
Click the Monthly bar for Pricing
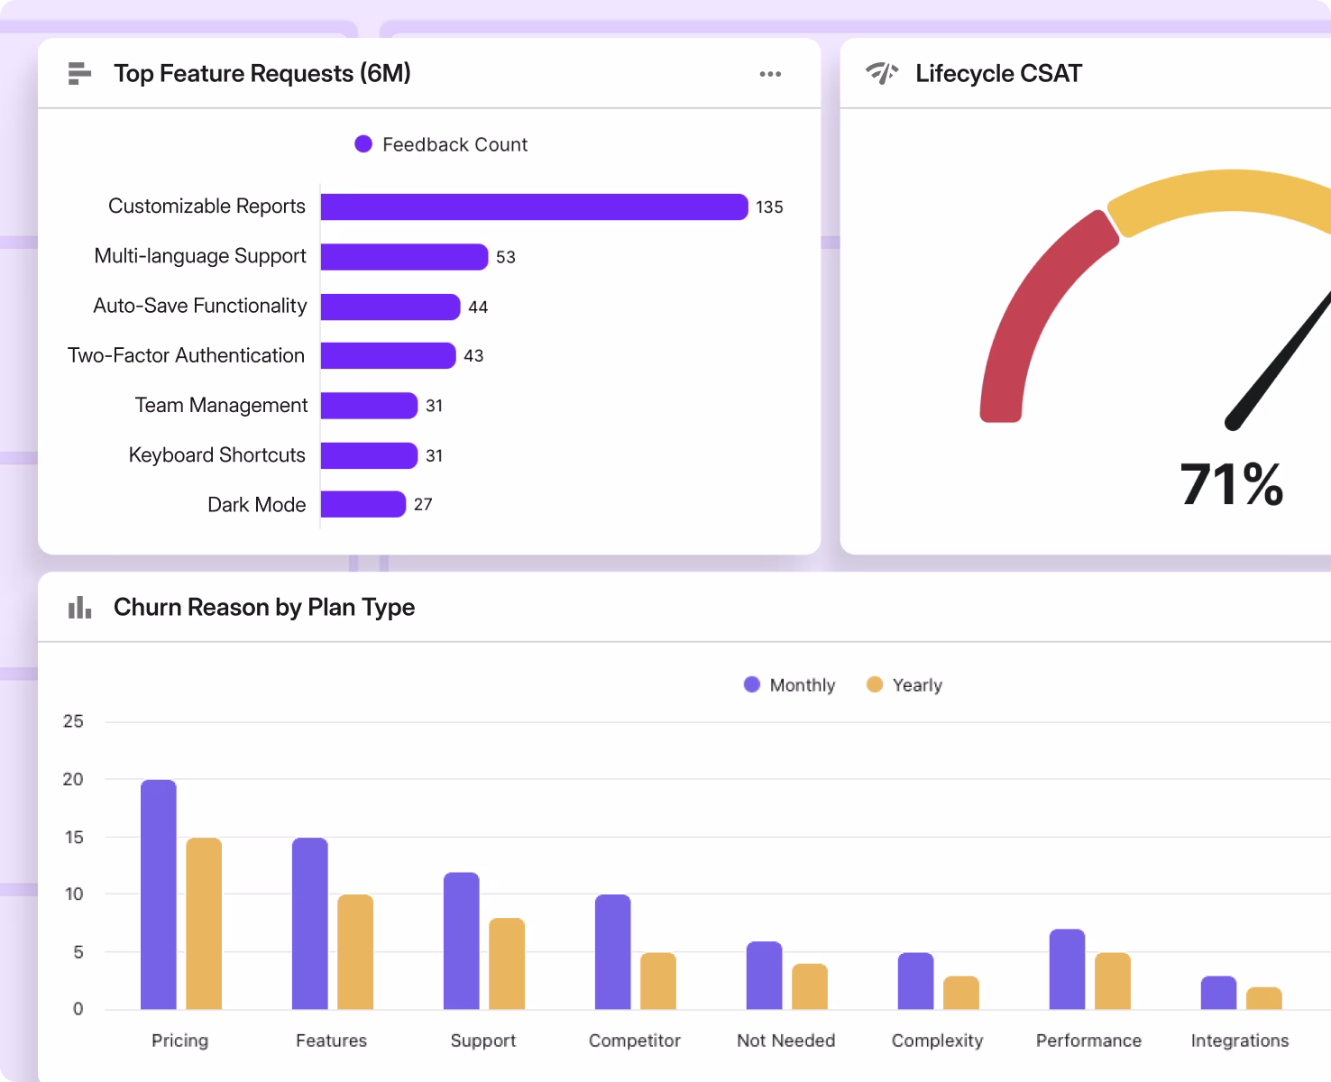[x=159, y=894]
